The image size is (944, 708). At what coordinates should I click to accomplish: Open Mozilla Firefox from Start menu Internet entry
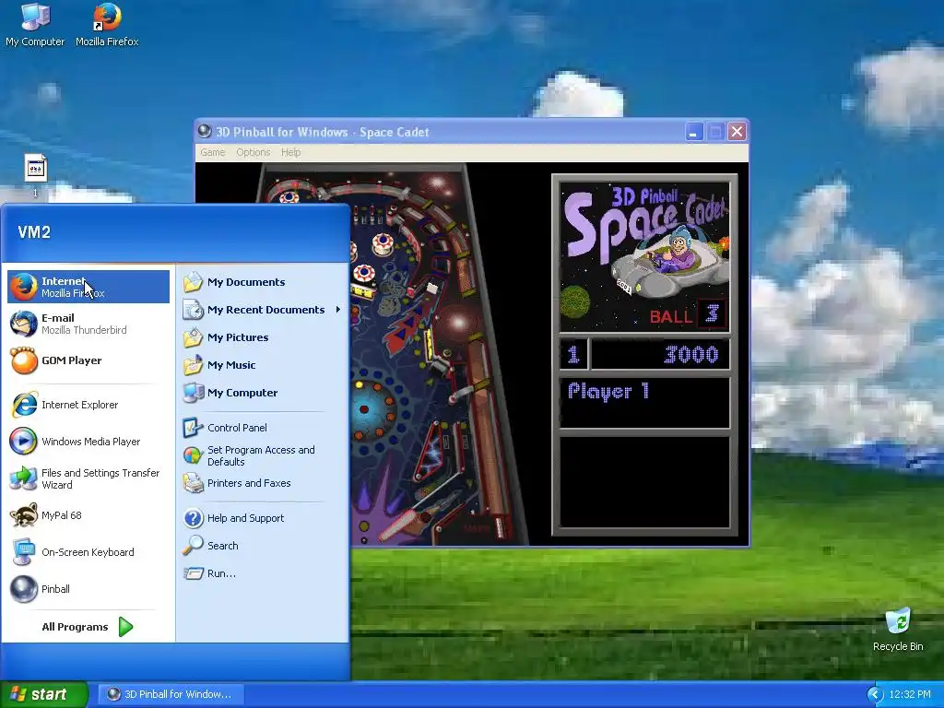click(88, 287)
